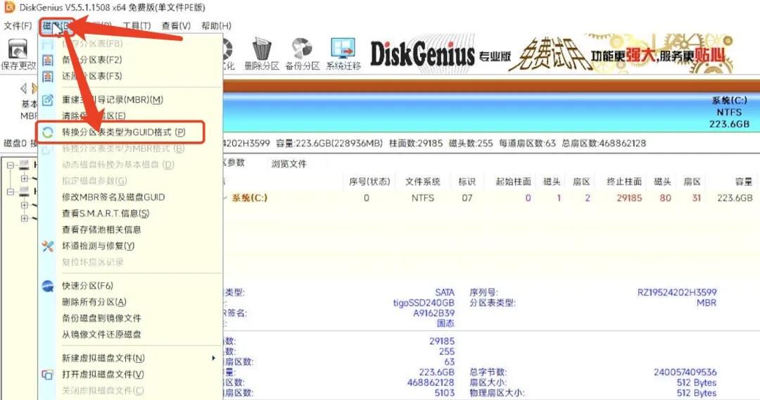Viewport: 760px width, 400px height.
Task: Click the SATA interface type value
Action: pyautogui.click(x=445, y=292)
